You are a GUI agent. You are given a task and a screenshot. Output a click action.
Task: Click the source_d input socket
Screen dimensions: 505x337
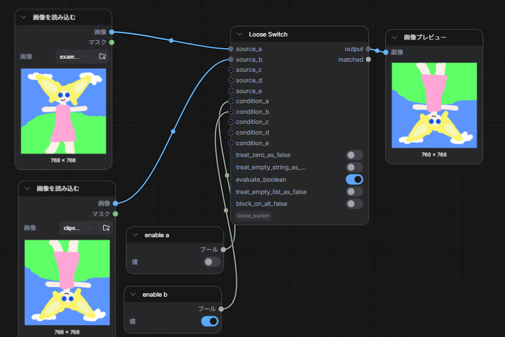tap(231, 80)
